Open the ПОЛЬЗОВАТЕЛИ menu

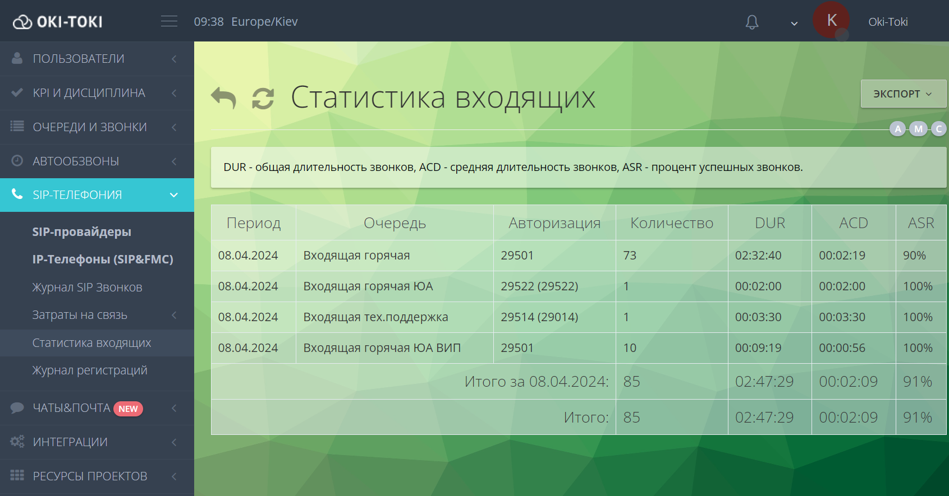click(79, 59)
